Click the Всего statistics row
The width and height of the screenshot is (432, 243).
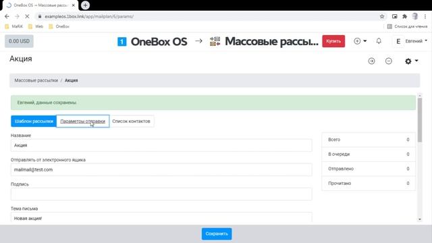pyautogui.click(x=369, y=140)
